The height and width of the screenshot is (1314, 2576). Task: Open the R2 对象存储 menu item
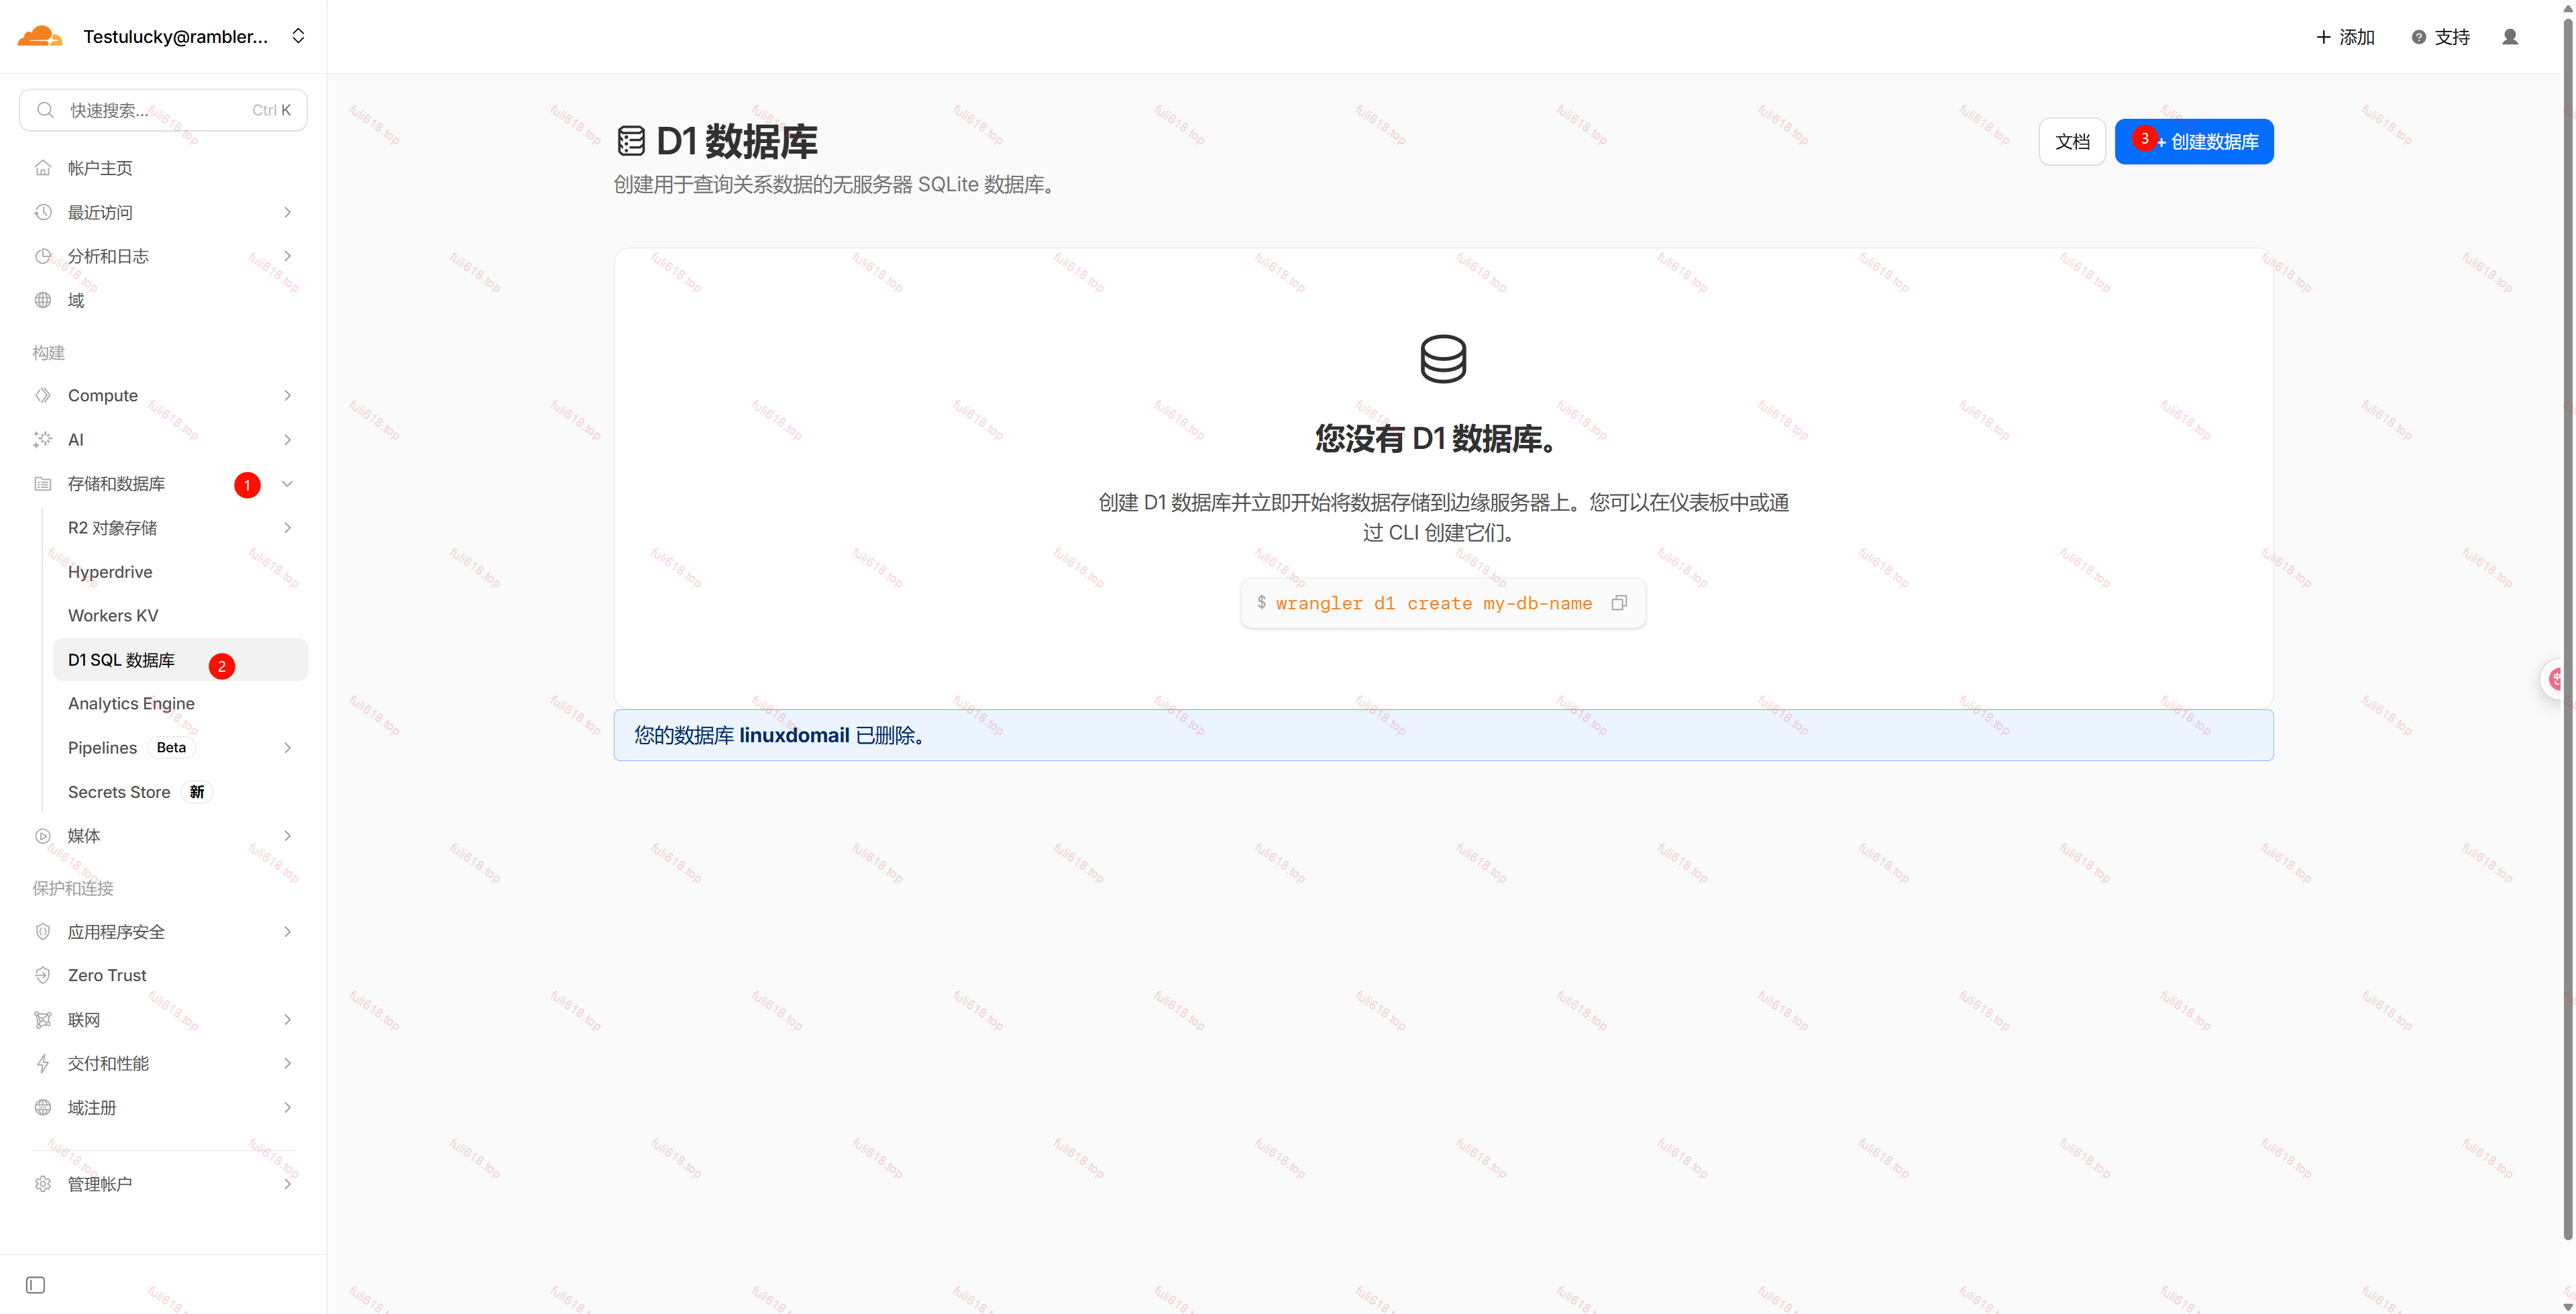point(180,527)
